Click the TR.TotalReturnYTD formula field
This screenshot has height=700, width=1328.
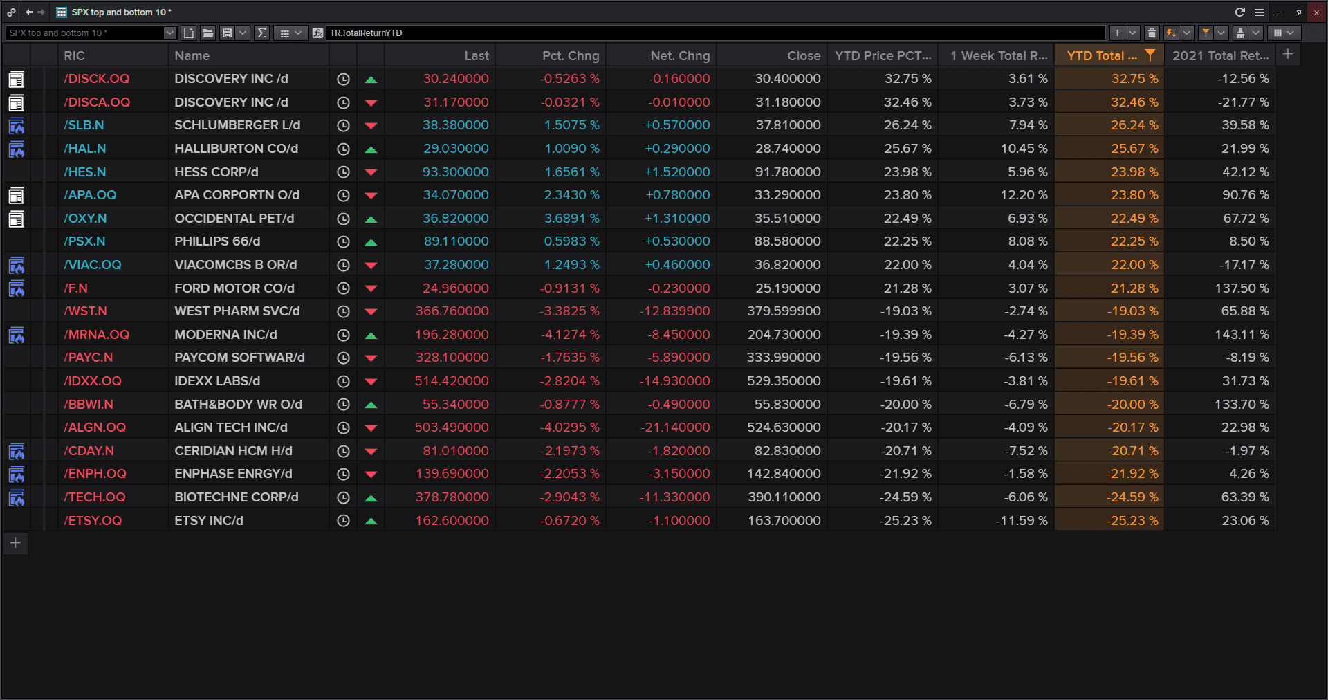tap(716, 33)
